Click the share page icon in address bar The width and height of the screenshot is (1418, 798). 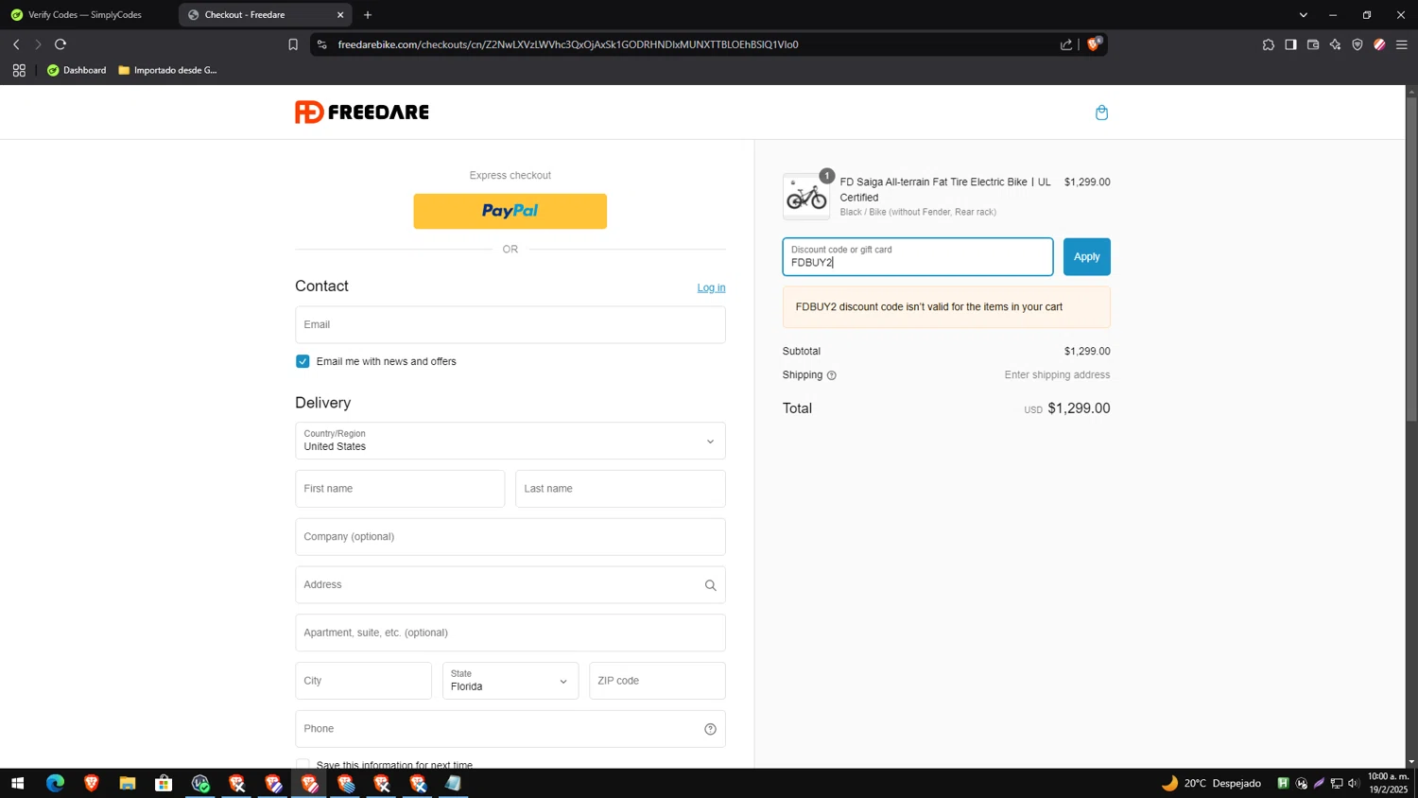(1066, 44)
